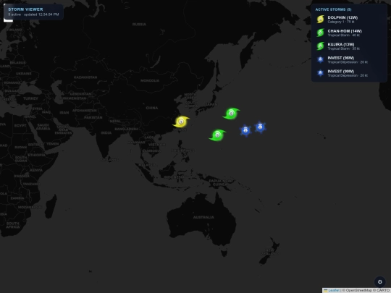Select the green storm marker southeast of Japan
The height and width of the screenshot is (293, 391).
pos(231,114)
